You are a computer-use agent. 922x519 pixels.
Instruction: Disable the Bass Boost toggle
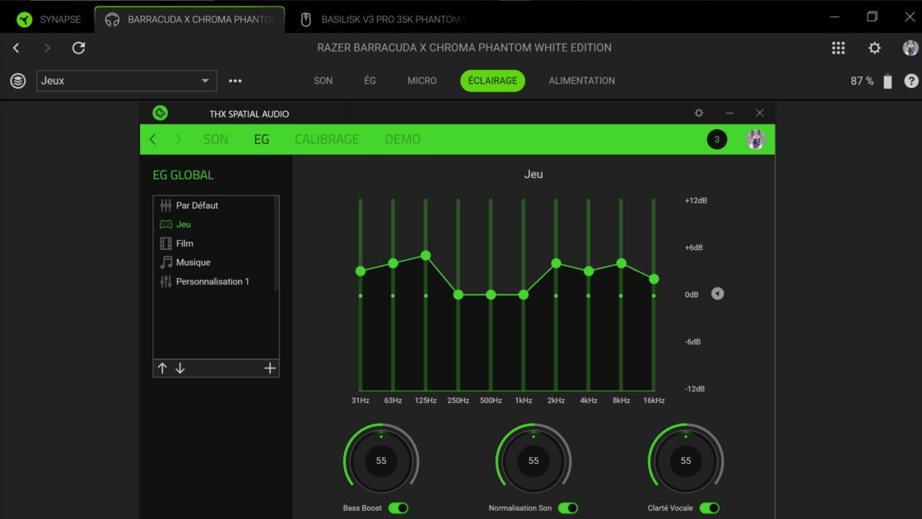(x=398, y=508)
